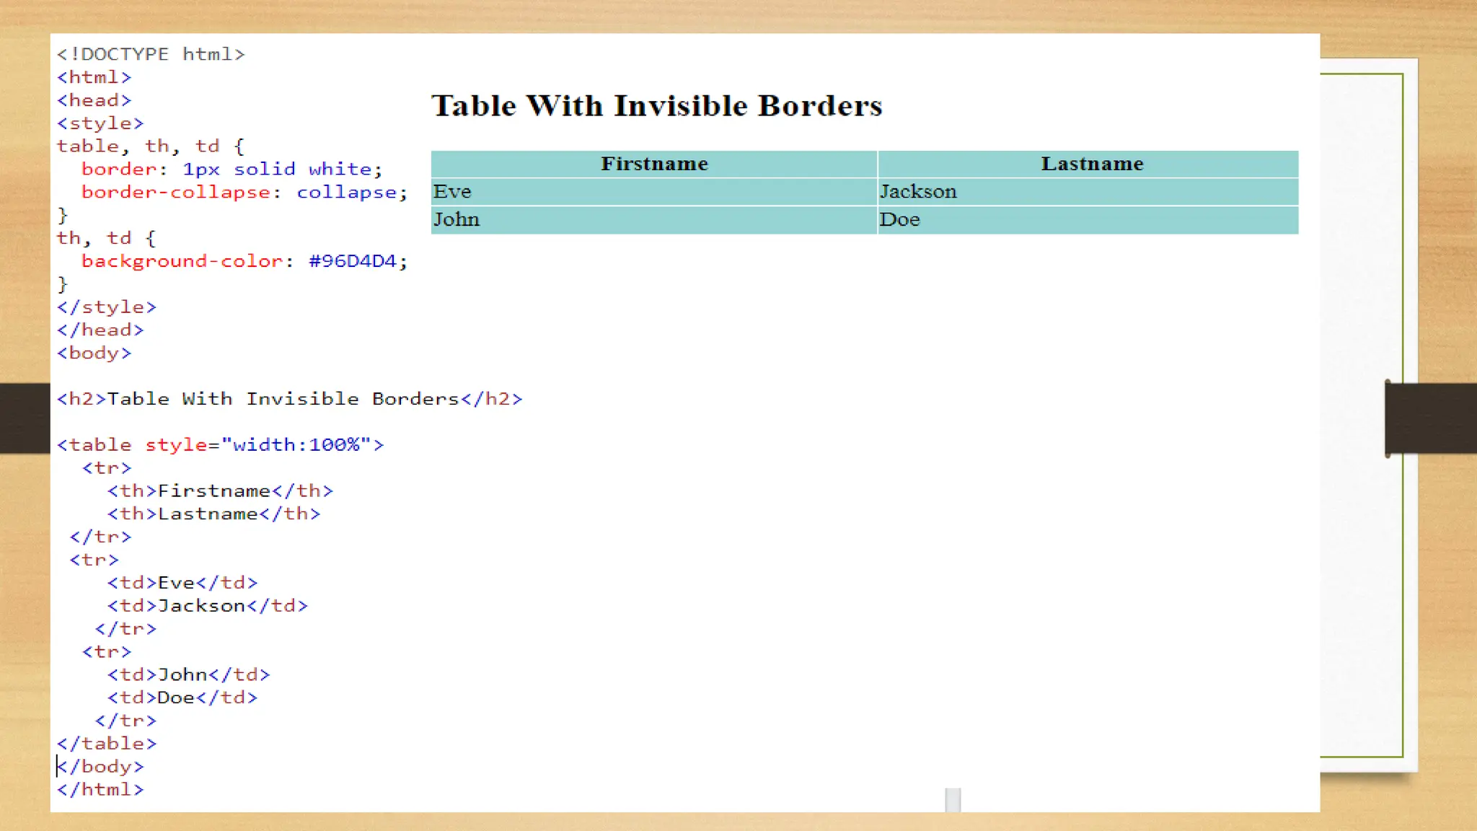The height and width of the screenshot is (831, 1477).
Task: Select the John table cell
Action: [456, 220]
